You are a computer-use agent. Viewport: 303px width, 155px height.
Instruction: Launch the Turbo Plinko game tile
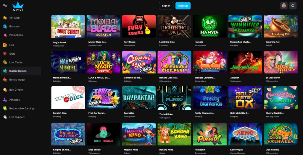coord(174,98)
